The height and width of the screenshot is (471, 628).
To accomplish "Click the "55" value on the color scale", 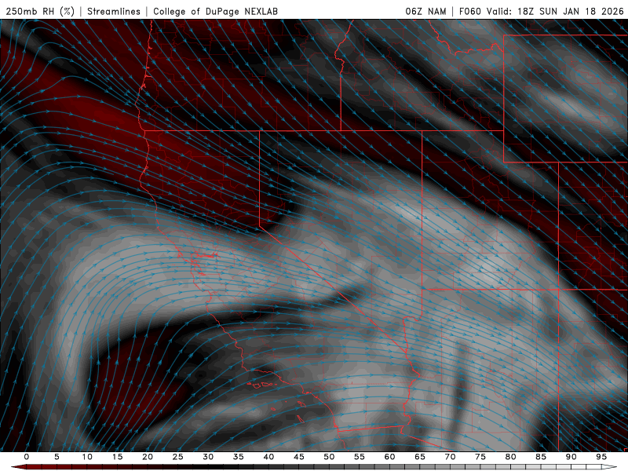I will 360,457.
